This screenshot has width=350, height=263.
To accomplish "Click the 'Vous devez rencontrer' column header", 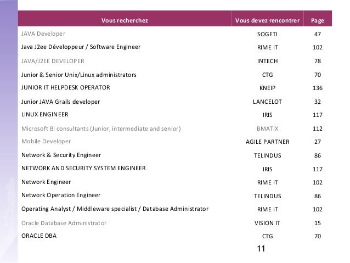I will 267,21.
